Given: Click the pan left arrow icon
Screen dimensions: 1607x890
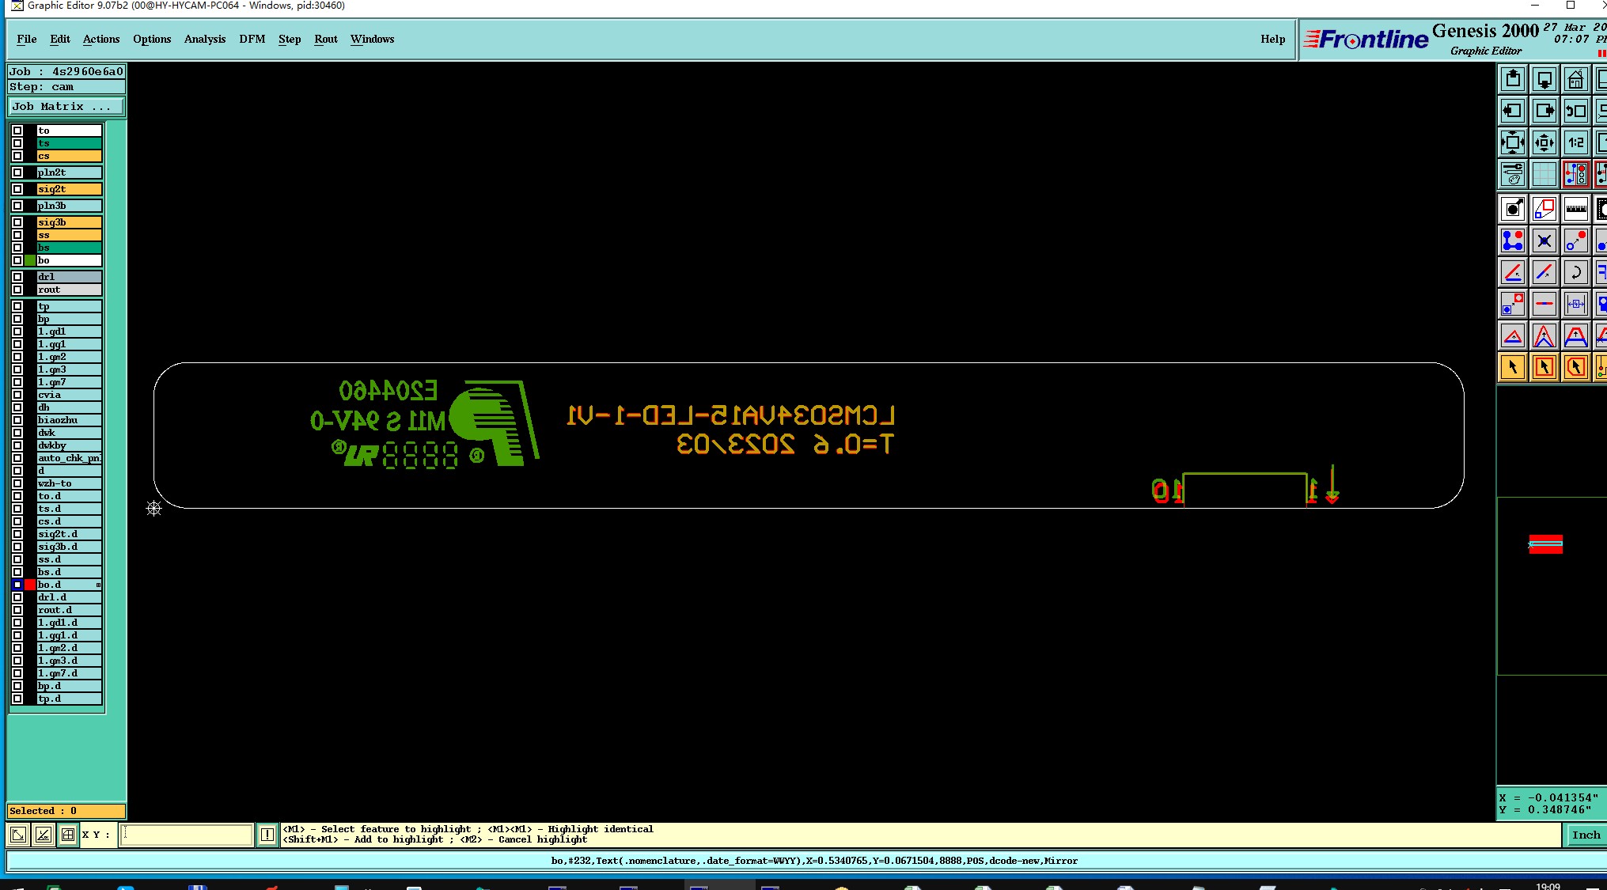Looking at the screenshot, I should point(1512,112).
